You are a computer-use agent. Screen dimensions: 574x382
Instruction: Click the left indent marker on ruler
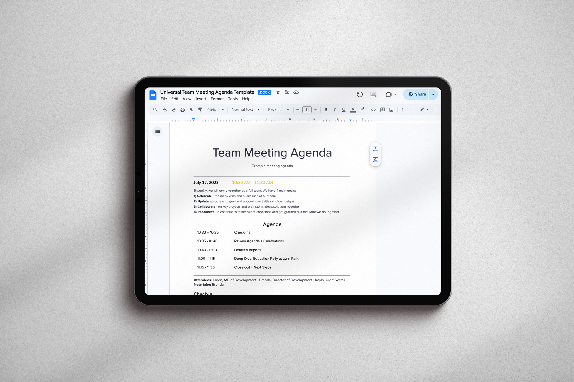click(x=193, y=120)
